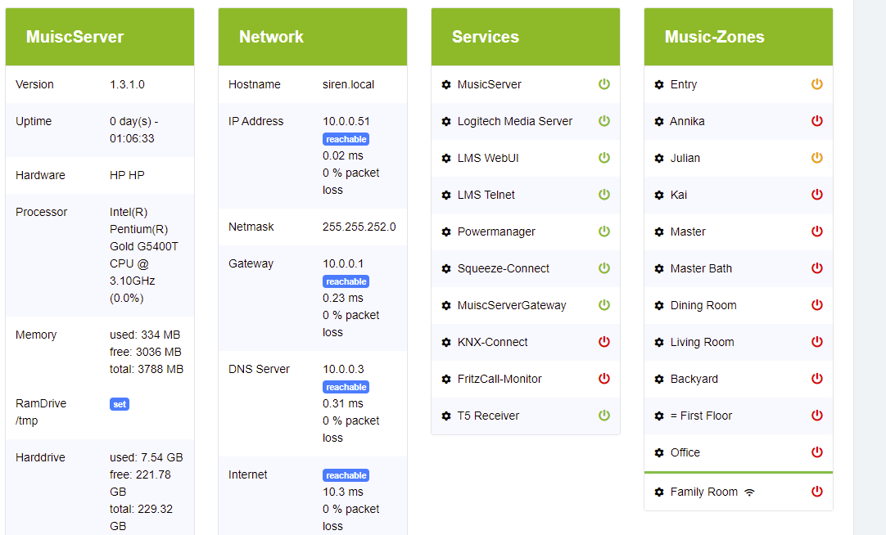This screenshot has height=535, width=886.
Task: Select the '= First Floor' zone group
Action: (x=701, y=416)
